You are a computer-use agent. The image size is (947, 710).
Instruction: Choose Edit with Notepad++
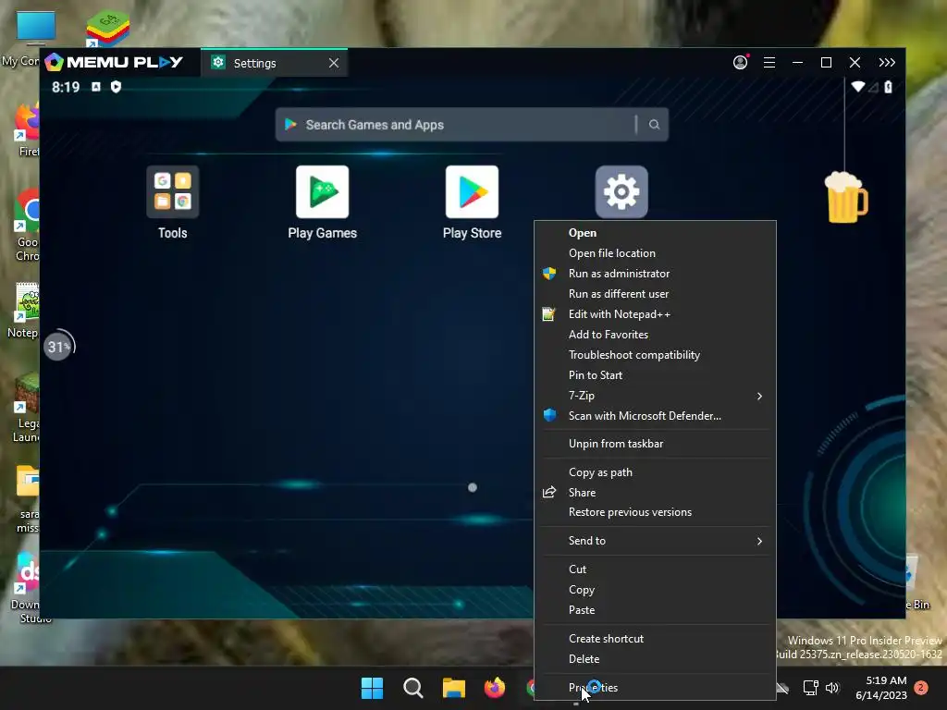(x=656, y=314)
